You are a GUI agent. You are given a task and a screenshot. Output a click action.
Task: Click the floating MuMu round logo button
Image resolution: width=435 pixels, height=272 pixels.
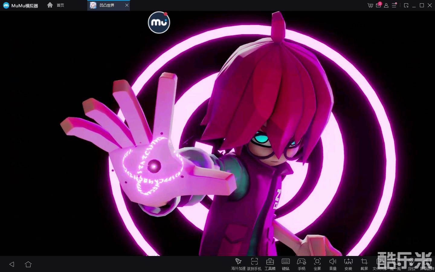[x=159, y=22]
